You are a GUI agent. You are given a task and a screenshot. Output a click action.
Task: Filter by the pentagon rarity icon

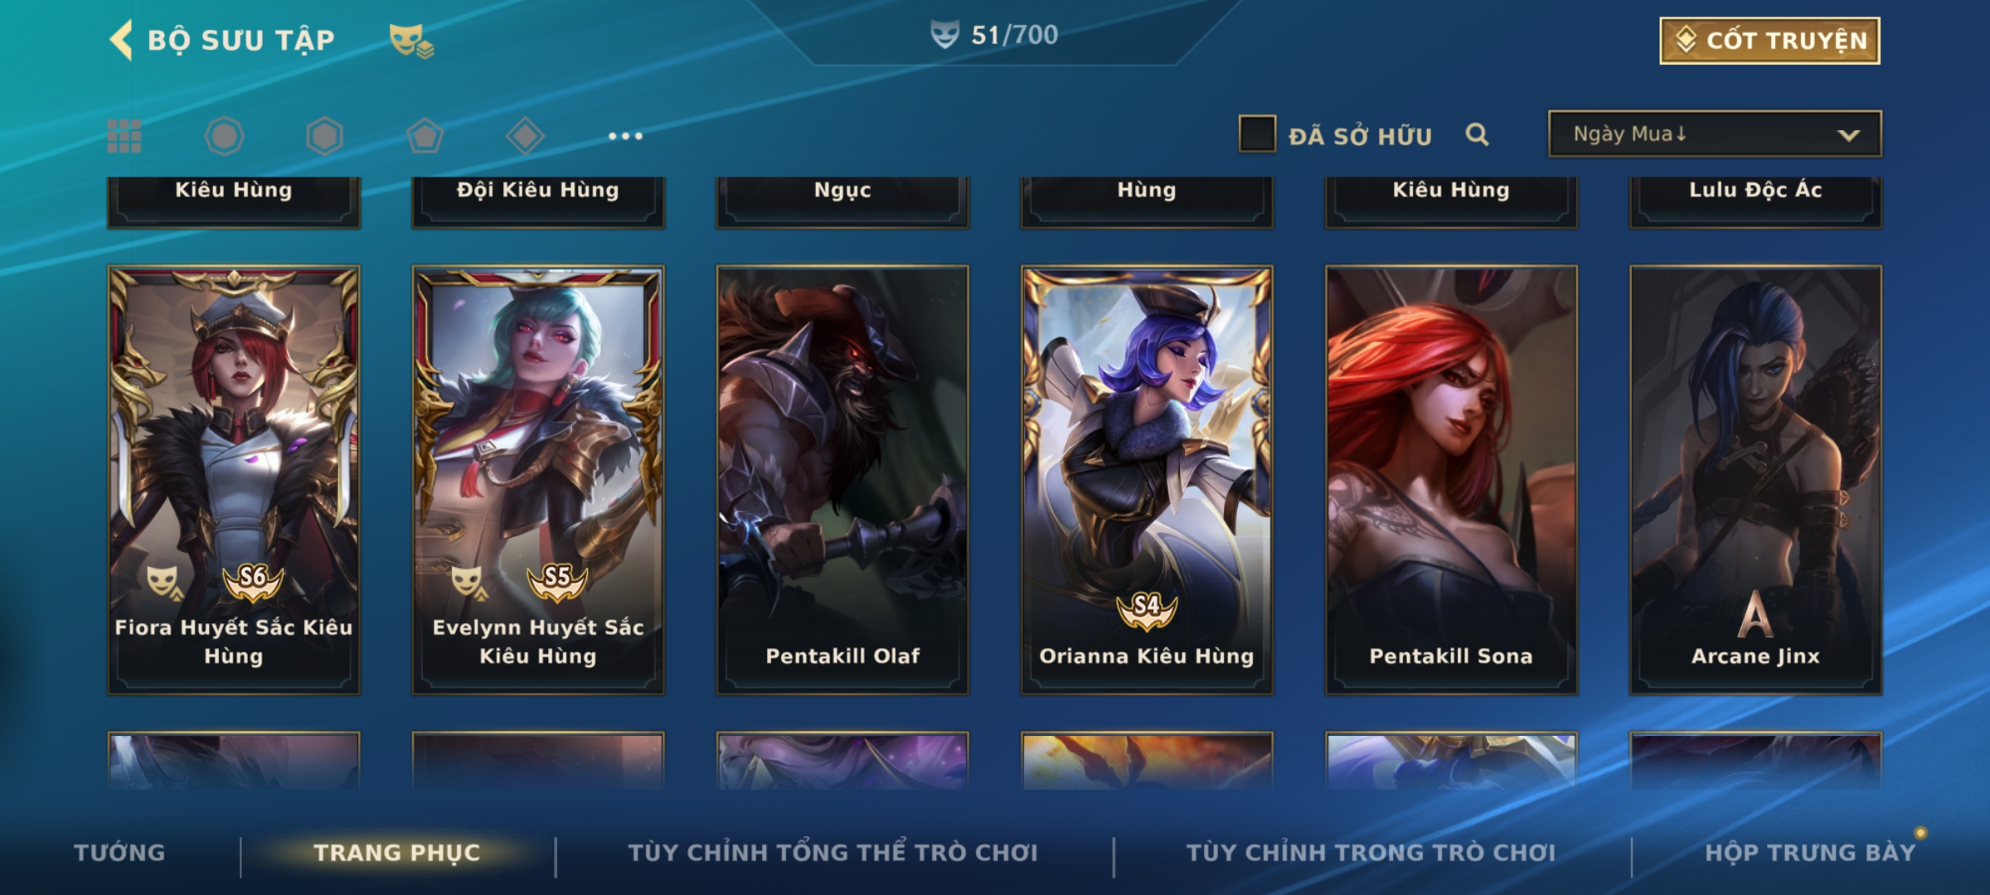425,136
